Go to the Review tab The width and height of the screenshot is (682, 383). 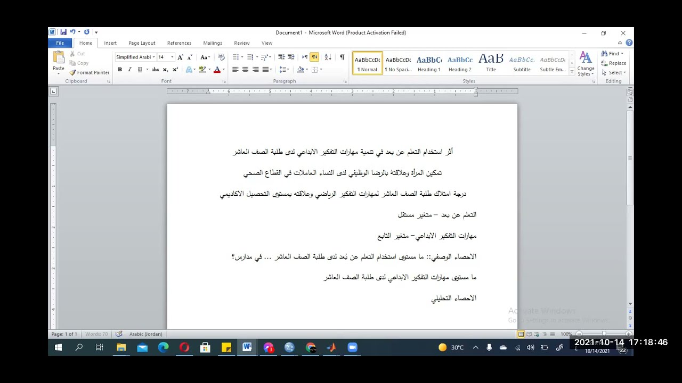(x=242, y=43)
